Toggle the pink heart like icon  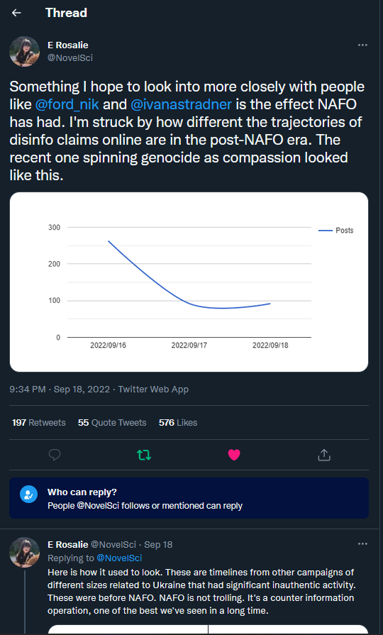click(x=234, y=455)
